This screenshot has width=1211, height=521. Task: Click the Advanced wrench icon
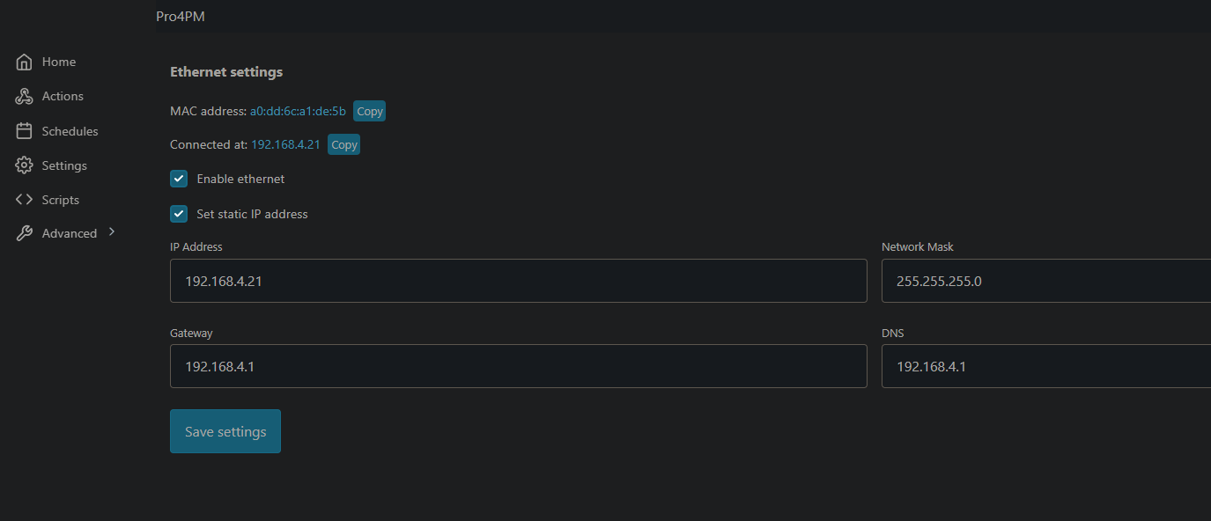(x=25, y=233)
